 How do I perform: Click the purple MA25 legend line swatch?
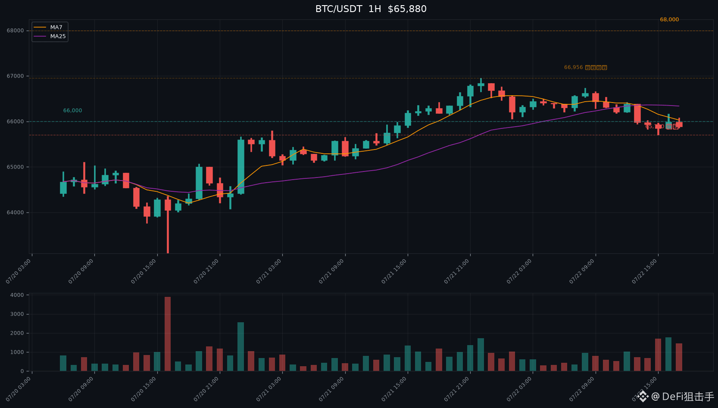click(40, 36)
